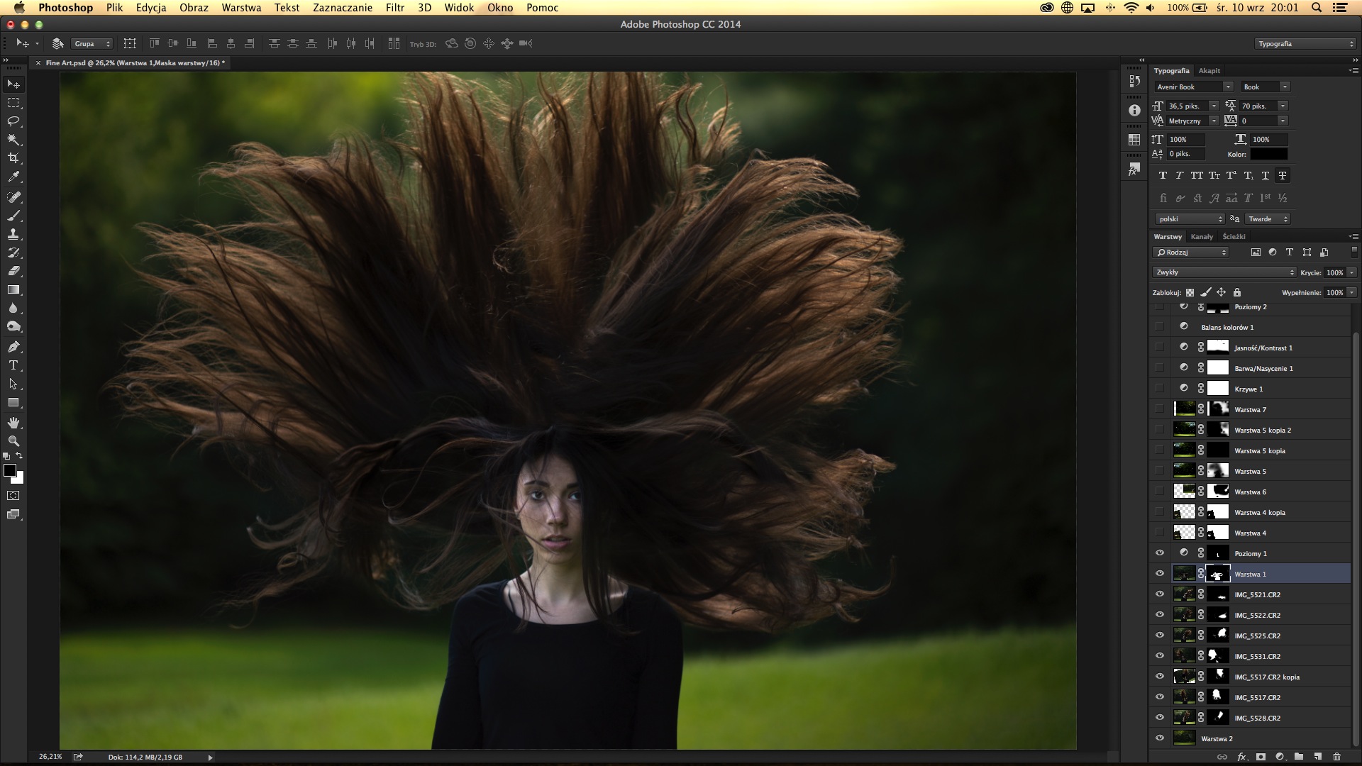This screenshot has width=1362, height=766.
Task: Select the Type tool
Action: click(x=13, y=365)
